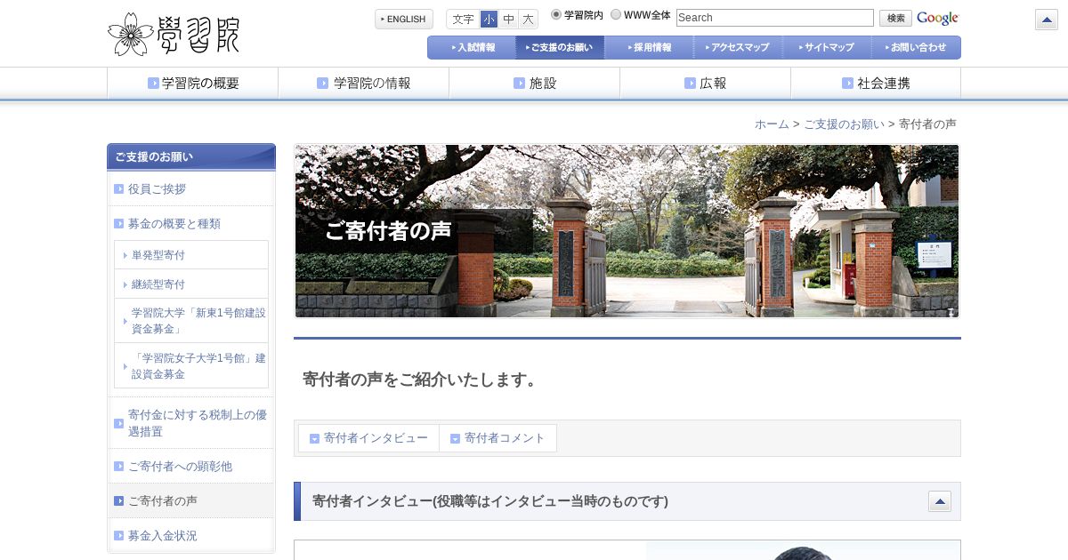
Task: Open ご寄付者への顕彰他 link
Action: click(x=180, y=467)
